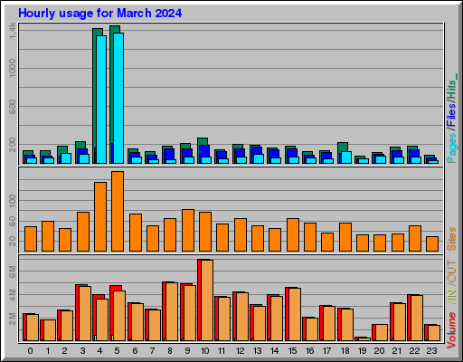Click the "1000" y-axis label
This screenshot has height=362, width=463.
(12, 68)
